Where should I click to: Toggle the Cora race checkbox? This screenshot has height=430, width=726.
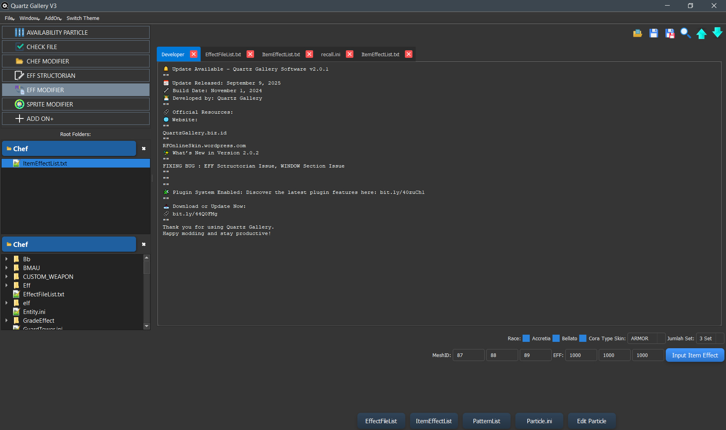point(582,338)
